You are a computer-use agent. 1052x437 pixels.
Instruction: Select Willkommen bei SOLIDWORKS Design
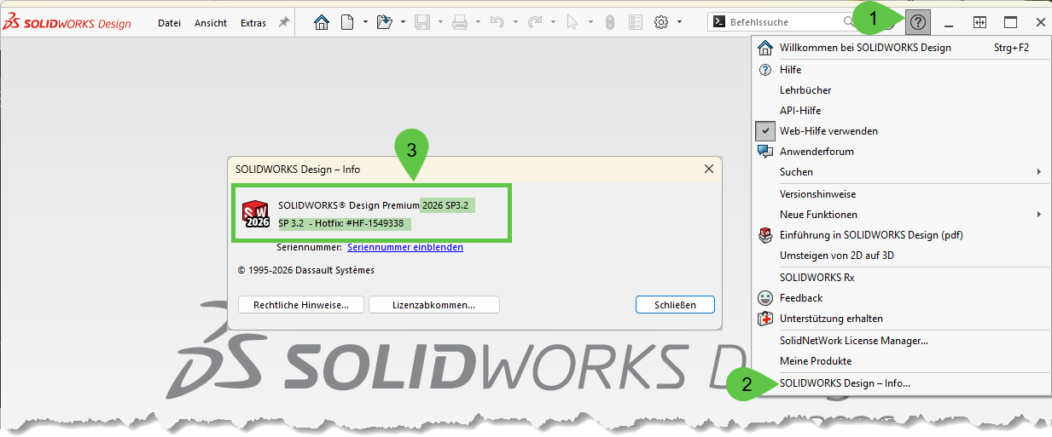[x=900, y=48]
